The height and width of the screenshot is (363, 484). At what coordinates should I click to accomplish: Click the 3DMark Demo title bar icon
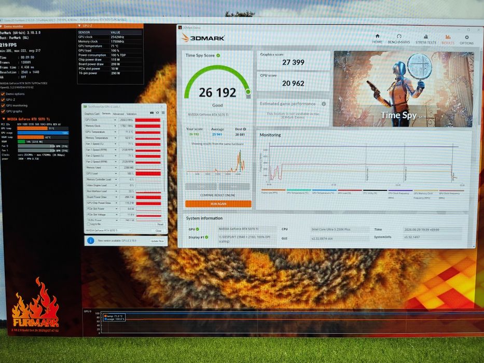click(x=180, y=27)
